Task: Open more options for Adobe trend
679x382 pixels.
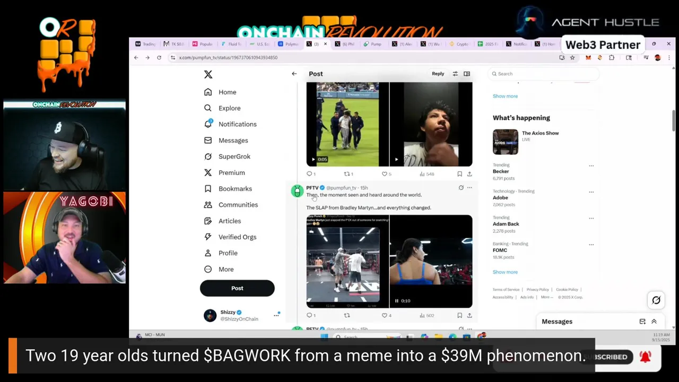Action: pyautogui.click(x=591, y=192)
